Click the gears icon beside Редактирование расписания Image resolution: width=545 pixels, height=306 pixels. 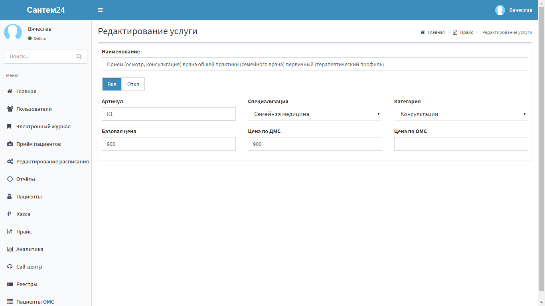(x=10, y=161)
